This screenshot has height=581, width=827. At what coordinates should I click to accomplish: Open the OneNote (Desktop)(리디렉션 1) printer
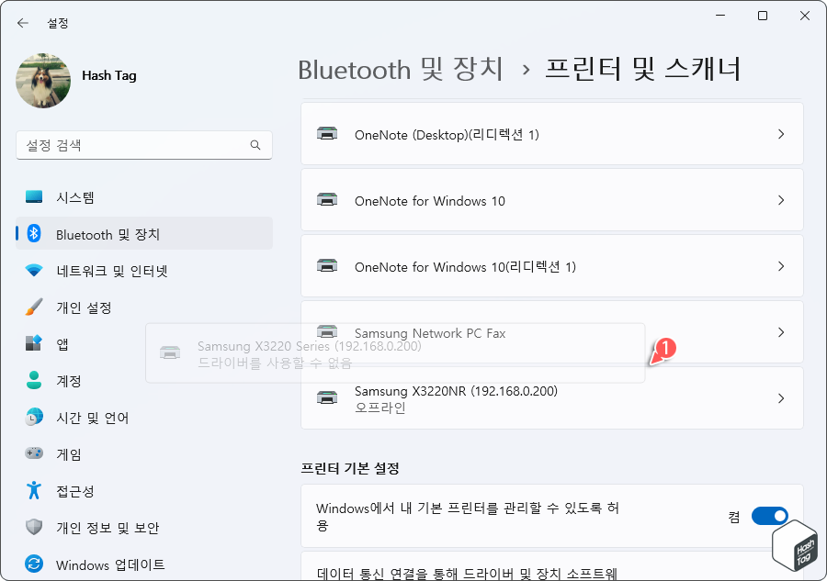point(551,133)
